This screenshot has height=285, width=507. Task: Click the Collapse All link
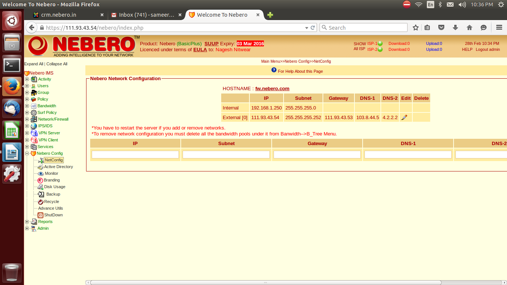click(x=57, y=64)
